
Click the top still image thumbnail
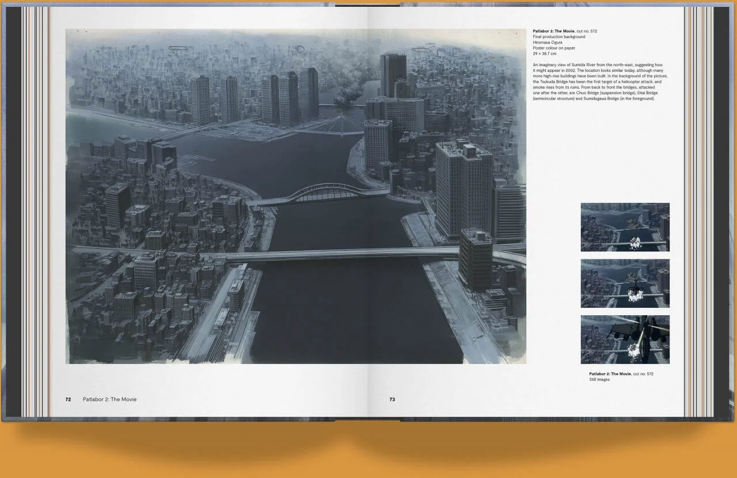click(x=625, y=227)
